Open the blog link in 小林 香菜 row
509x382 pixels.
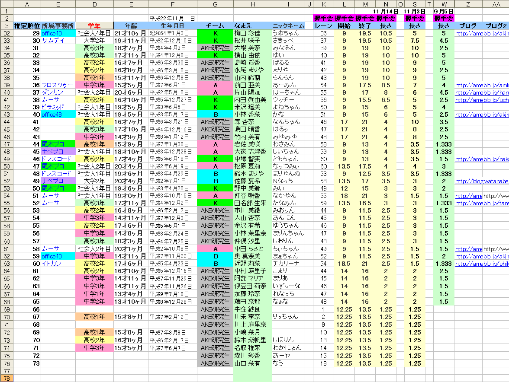pos(482,115)
